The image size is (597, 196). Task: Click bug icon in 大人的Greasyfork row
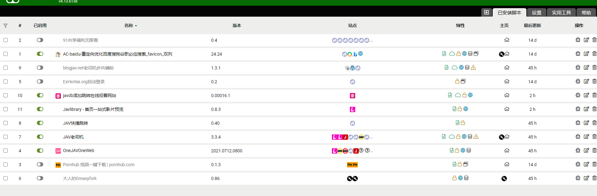click(578, 178)
